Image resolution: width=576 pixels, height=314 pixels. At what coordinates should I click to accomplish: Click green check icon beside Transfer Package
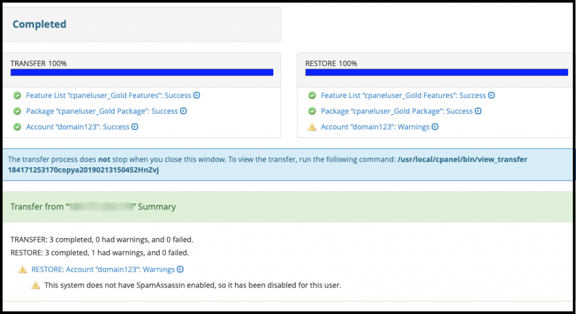click(x=17, y=111)
